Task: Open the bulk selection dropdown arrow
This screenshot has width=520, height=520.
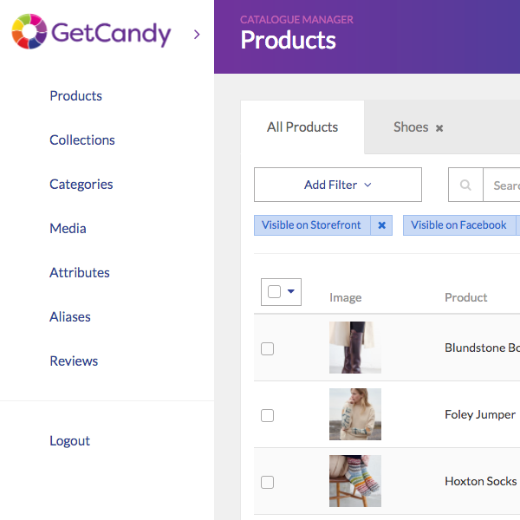Action: click(x=291, y=291)
